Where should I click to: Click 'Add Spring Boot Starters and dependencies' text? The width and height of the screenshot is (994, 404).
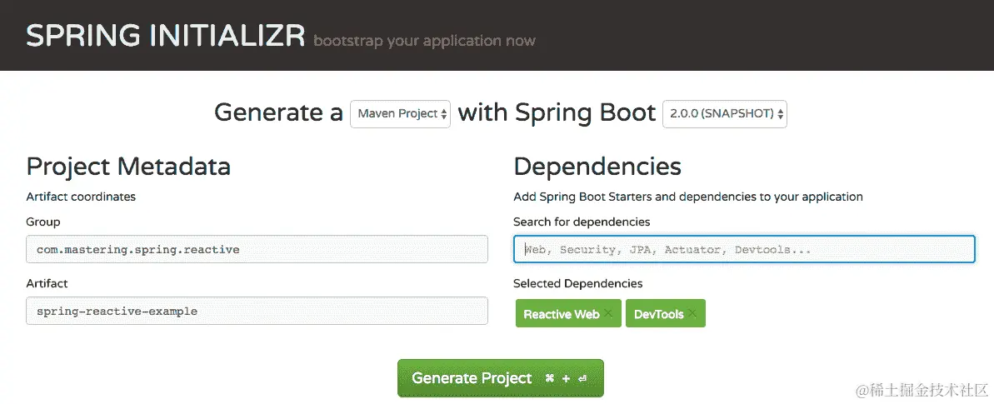click(x=688, y=197)
